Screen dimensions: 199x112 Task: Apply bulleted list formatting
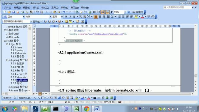(x=123, y=16)
